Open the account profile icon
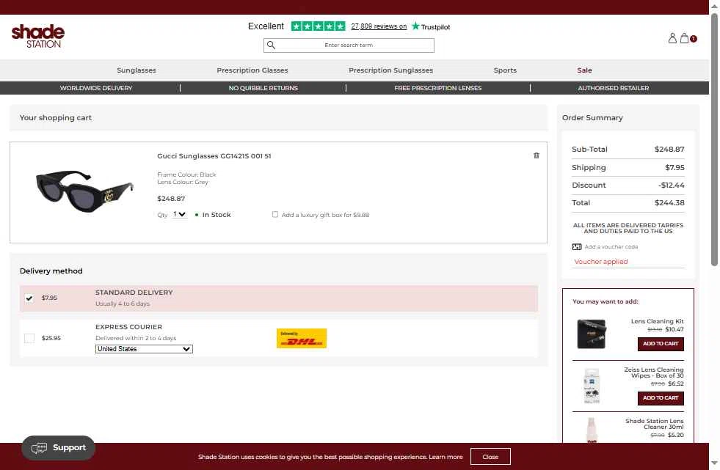 point(672,38)
